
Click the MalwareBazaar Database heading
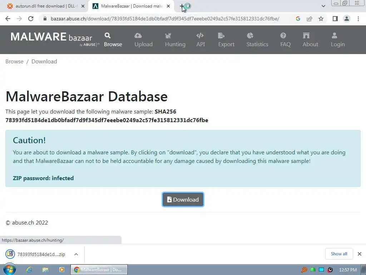86,96
